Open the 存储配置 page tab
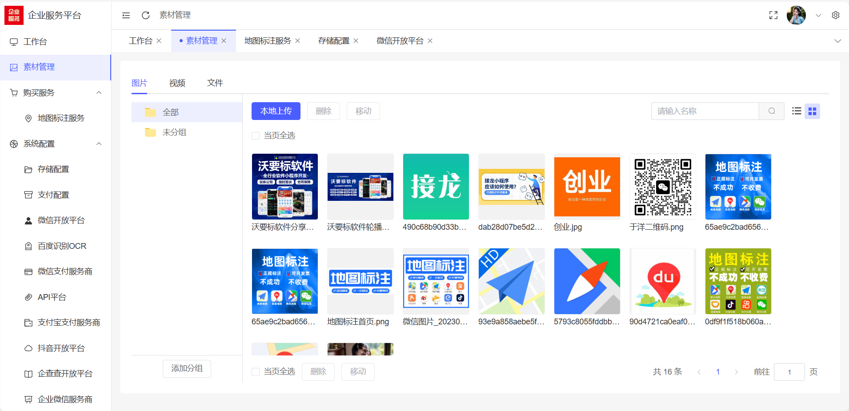Viewport: 849px width, 411px height. point(334,41)
